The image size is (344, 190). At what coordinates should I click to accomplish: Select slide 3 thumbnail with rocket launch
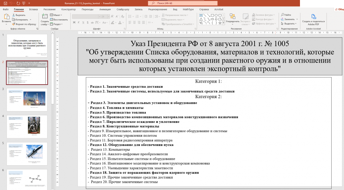tap(27, 99)
